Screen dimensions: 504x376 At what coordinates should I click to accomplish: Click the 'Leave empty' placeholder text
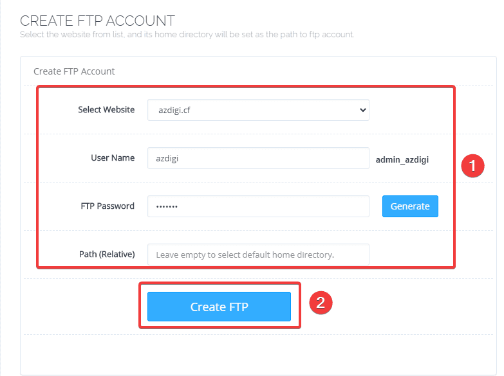click(245, 255)
